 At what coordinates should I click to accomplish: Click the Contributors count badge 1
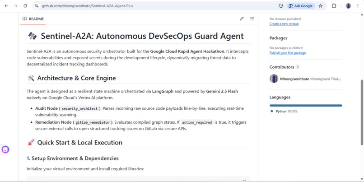pyautogui.click(x=298, y=67)
